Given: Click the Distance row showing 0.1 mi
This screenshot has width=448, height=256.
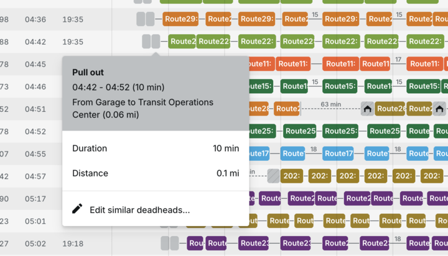Looking at the screenshot, I should tap(156, 173).
